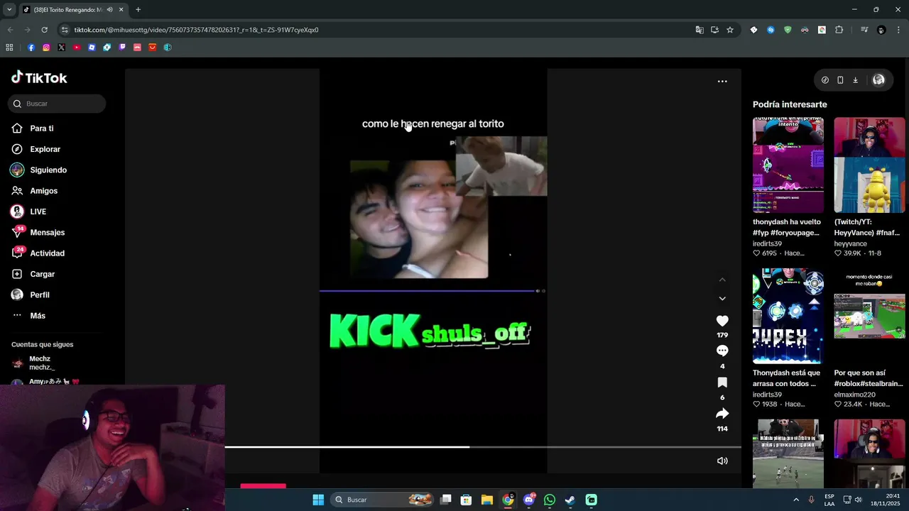Click the Chrome address bar URL
Viewport: 909px width, 511px height.
point(196,30)
